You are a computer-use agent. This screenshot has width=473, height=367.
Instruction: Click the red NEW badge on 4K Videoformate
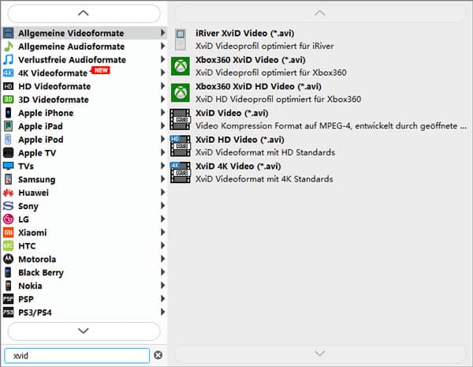101,70
